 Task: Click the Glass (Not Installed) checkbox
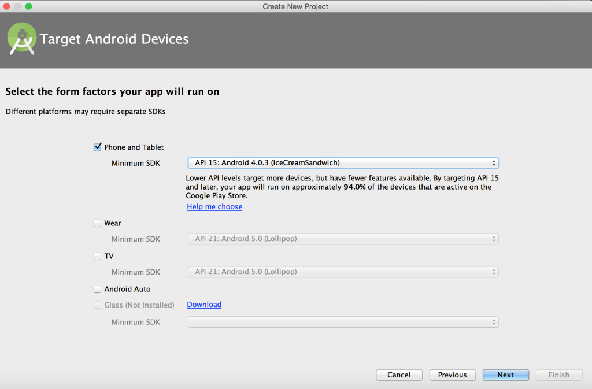(x=97, y=305)
